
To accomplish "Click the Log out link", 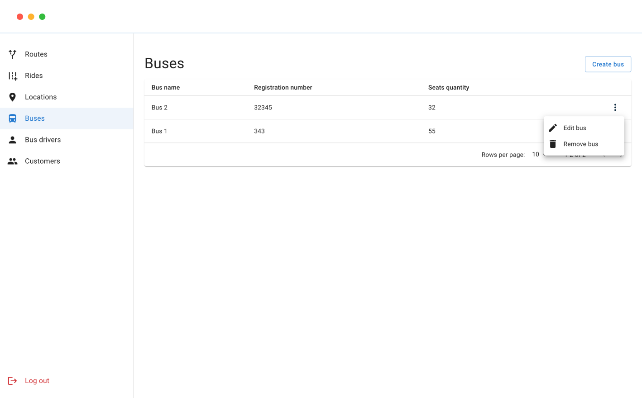I will [37, 380].
